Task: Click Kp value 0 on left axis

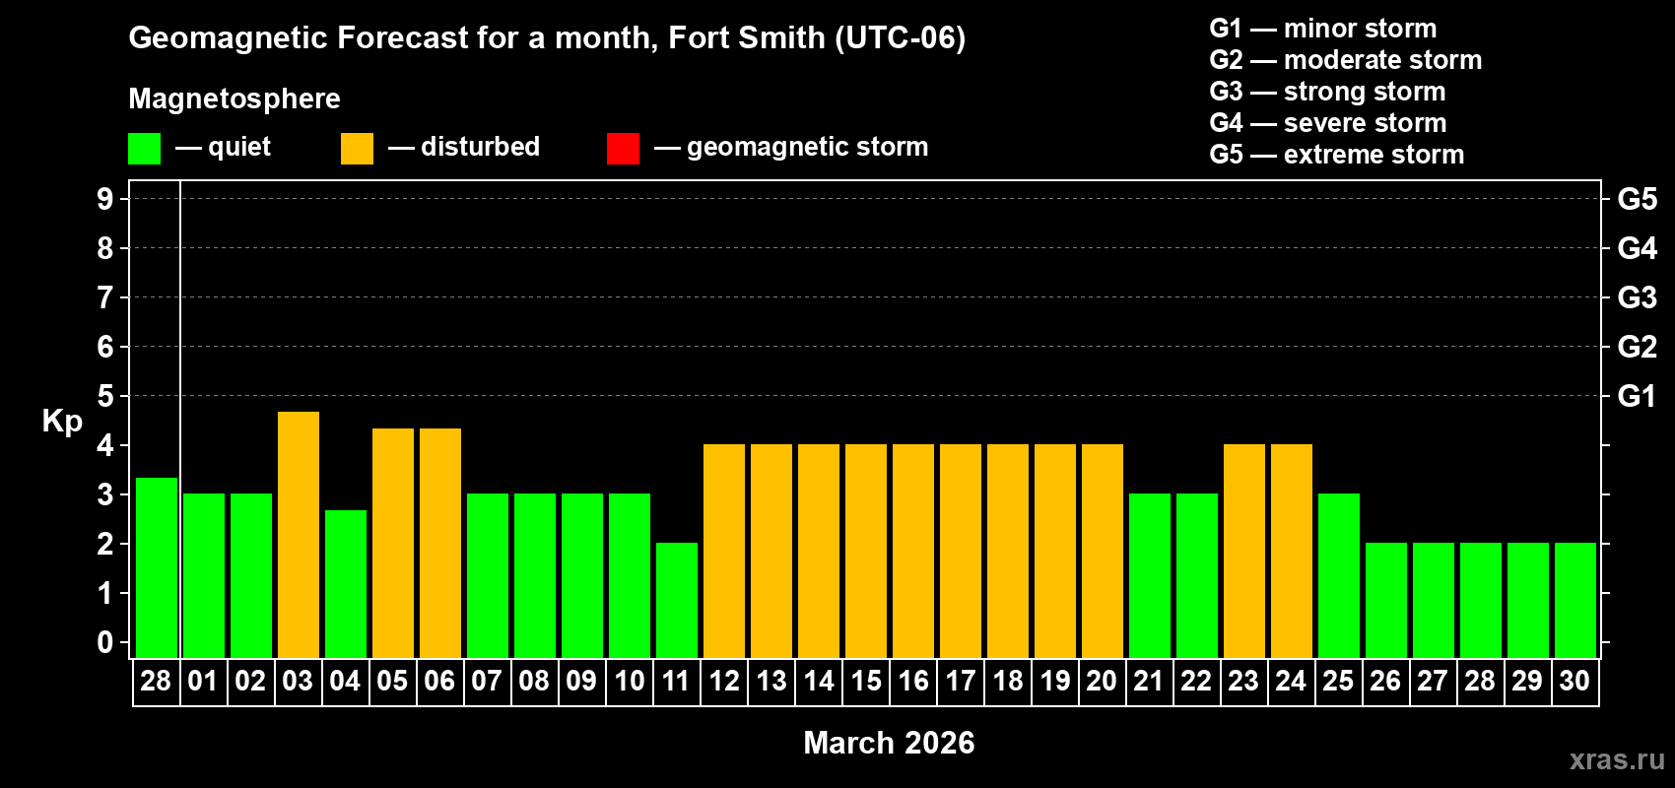Action: click(105, 642)
